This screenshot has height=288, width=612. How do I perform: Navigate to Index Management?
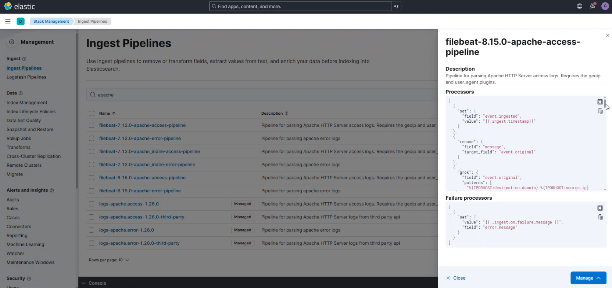27,103
